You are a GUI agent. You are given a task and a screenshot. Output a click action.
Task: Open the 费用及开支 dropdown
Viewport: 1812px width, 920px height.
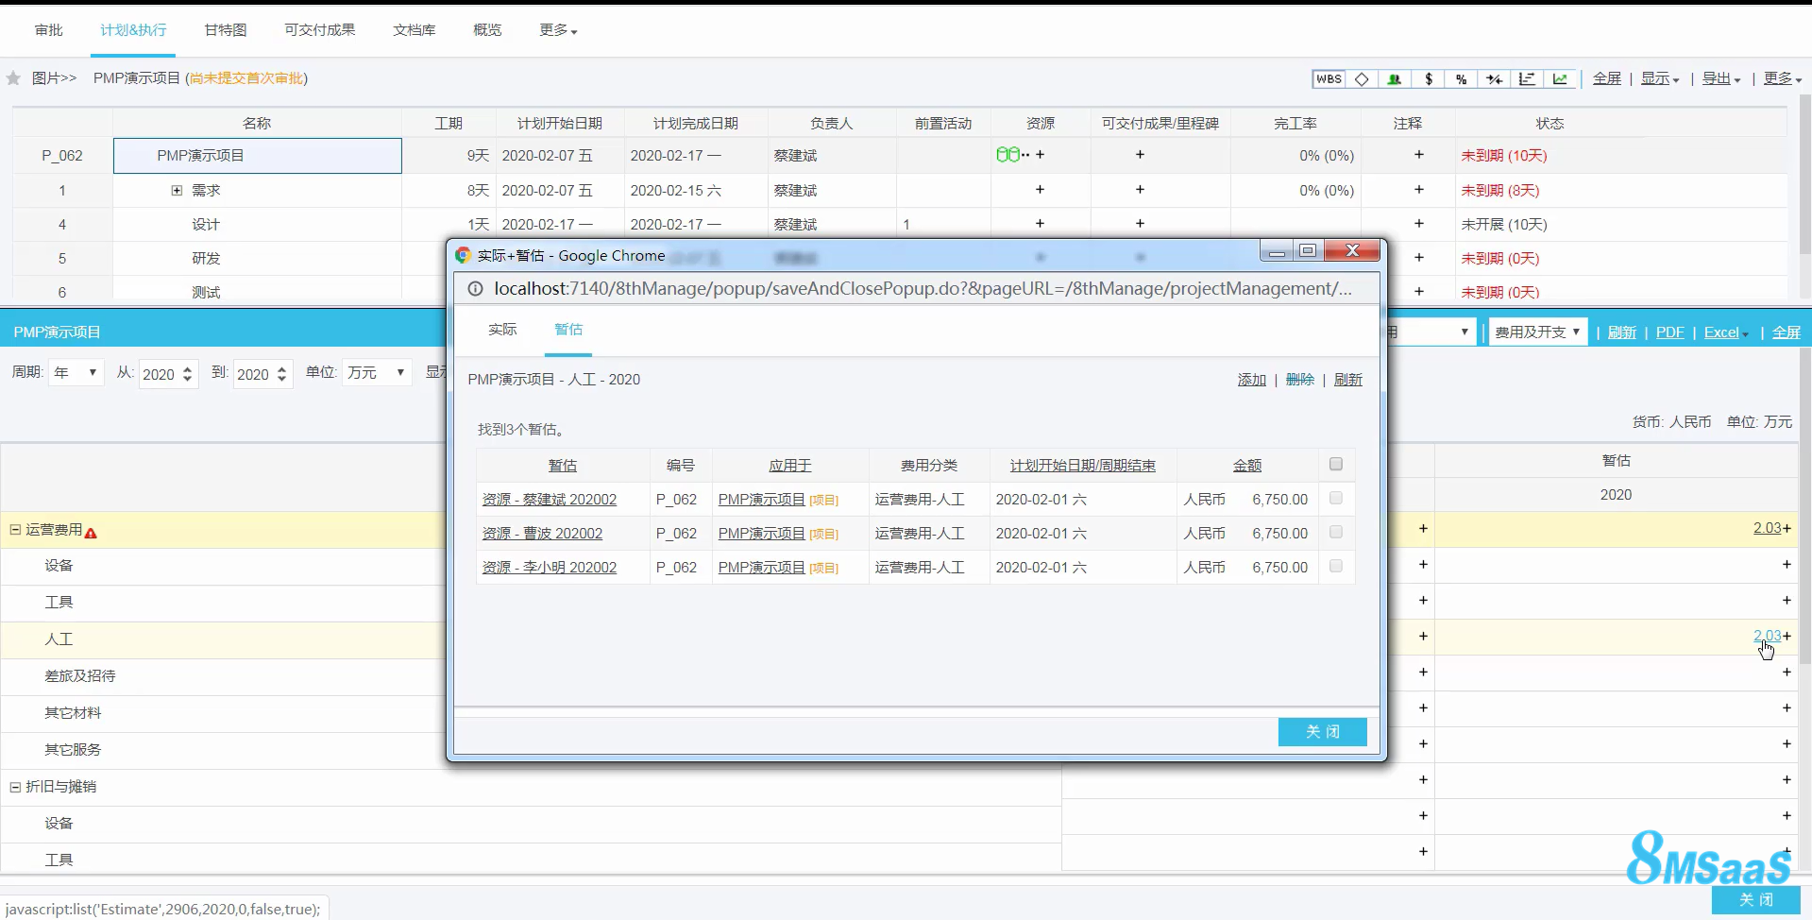point(1537,332)
